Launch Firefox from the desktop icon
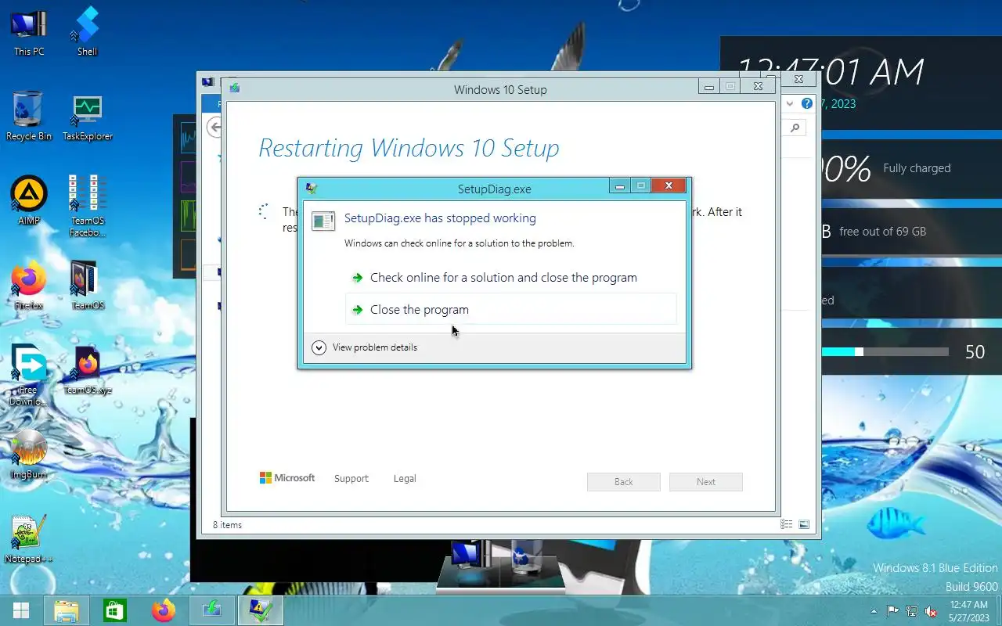 pos(29,286)
